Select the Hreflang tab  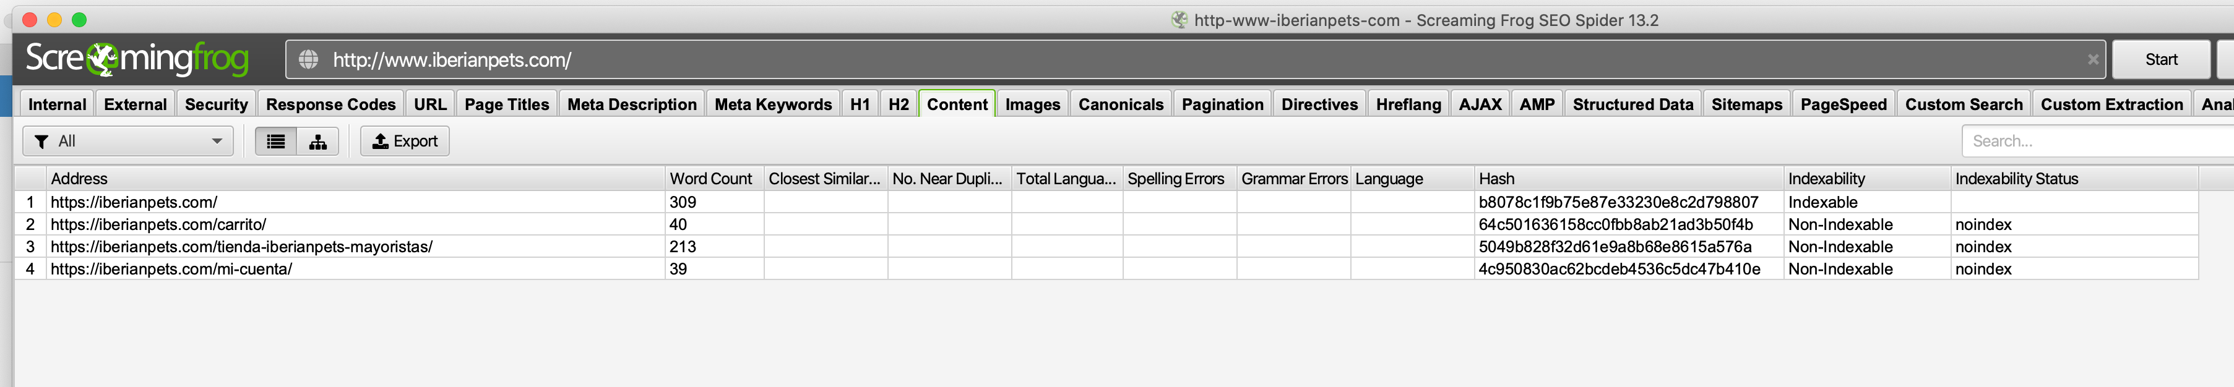click(1407, 104)
